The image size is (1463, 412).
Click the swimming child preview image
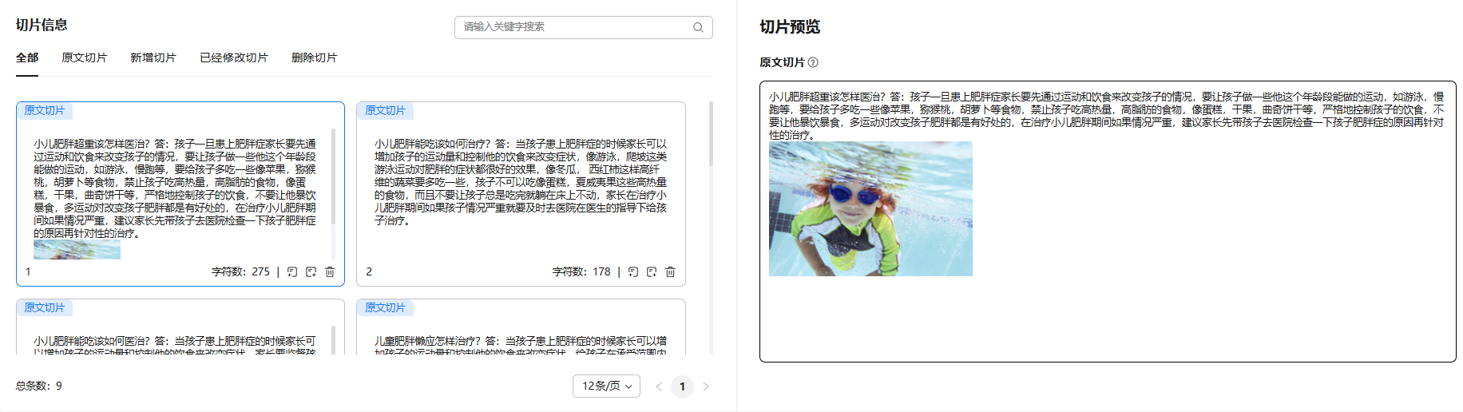click(x=870, y=209)
